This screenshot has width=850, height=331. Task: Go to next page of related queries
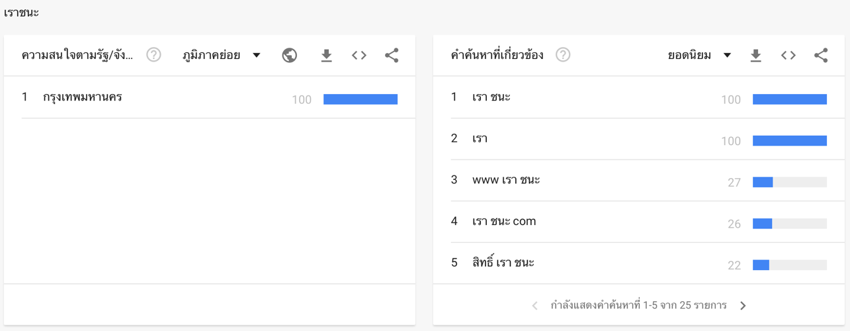pos(743,306)
